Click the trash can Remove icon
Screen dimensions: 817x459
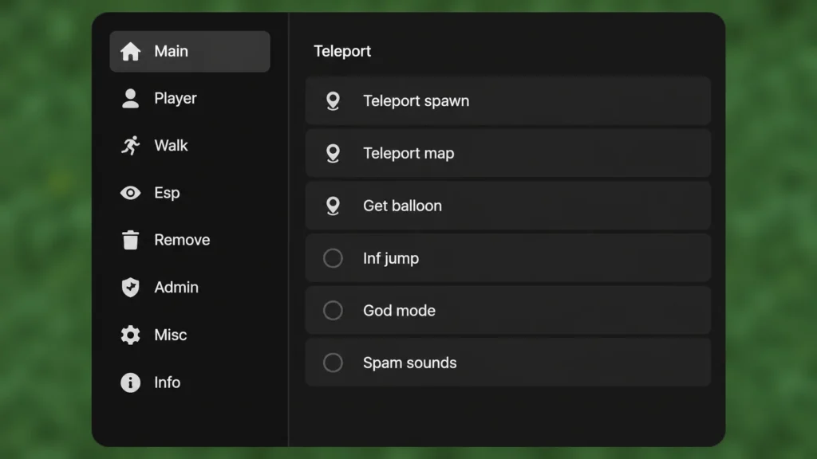130,240
